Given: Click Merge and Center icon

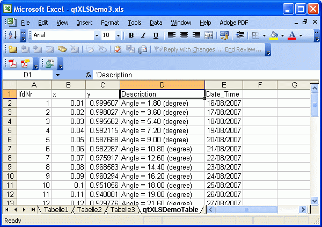Looking at the screenshot, I should [x=209, y=35].
